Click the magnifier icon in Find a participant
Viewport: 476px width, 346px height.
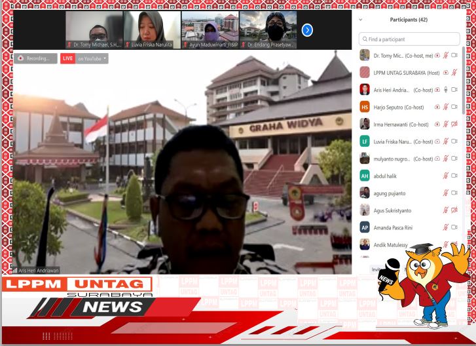coord(365,39)
